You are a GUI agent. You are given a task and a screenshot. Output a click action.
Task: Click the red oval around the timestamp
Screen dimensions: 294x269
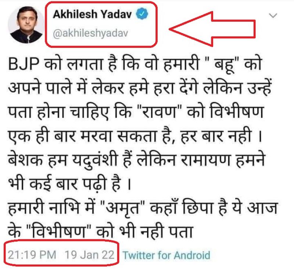[x=61, y=253]
